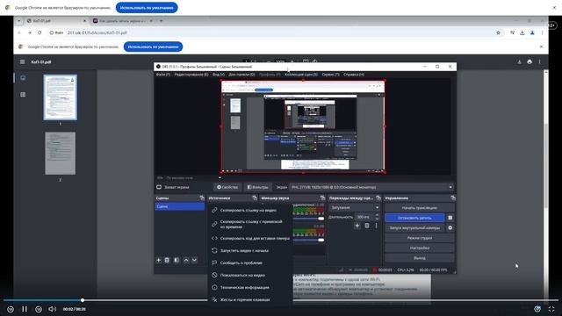
Task: Choose 'Скопировать код для вставки плеера'
Action: (x=250, y=238)
